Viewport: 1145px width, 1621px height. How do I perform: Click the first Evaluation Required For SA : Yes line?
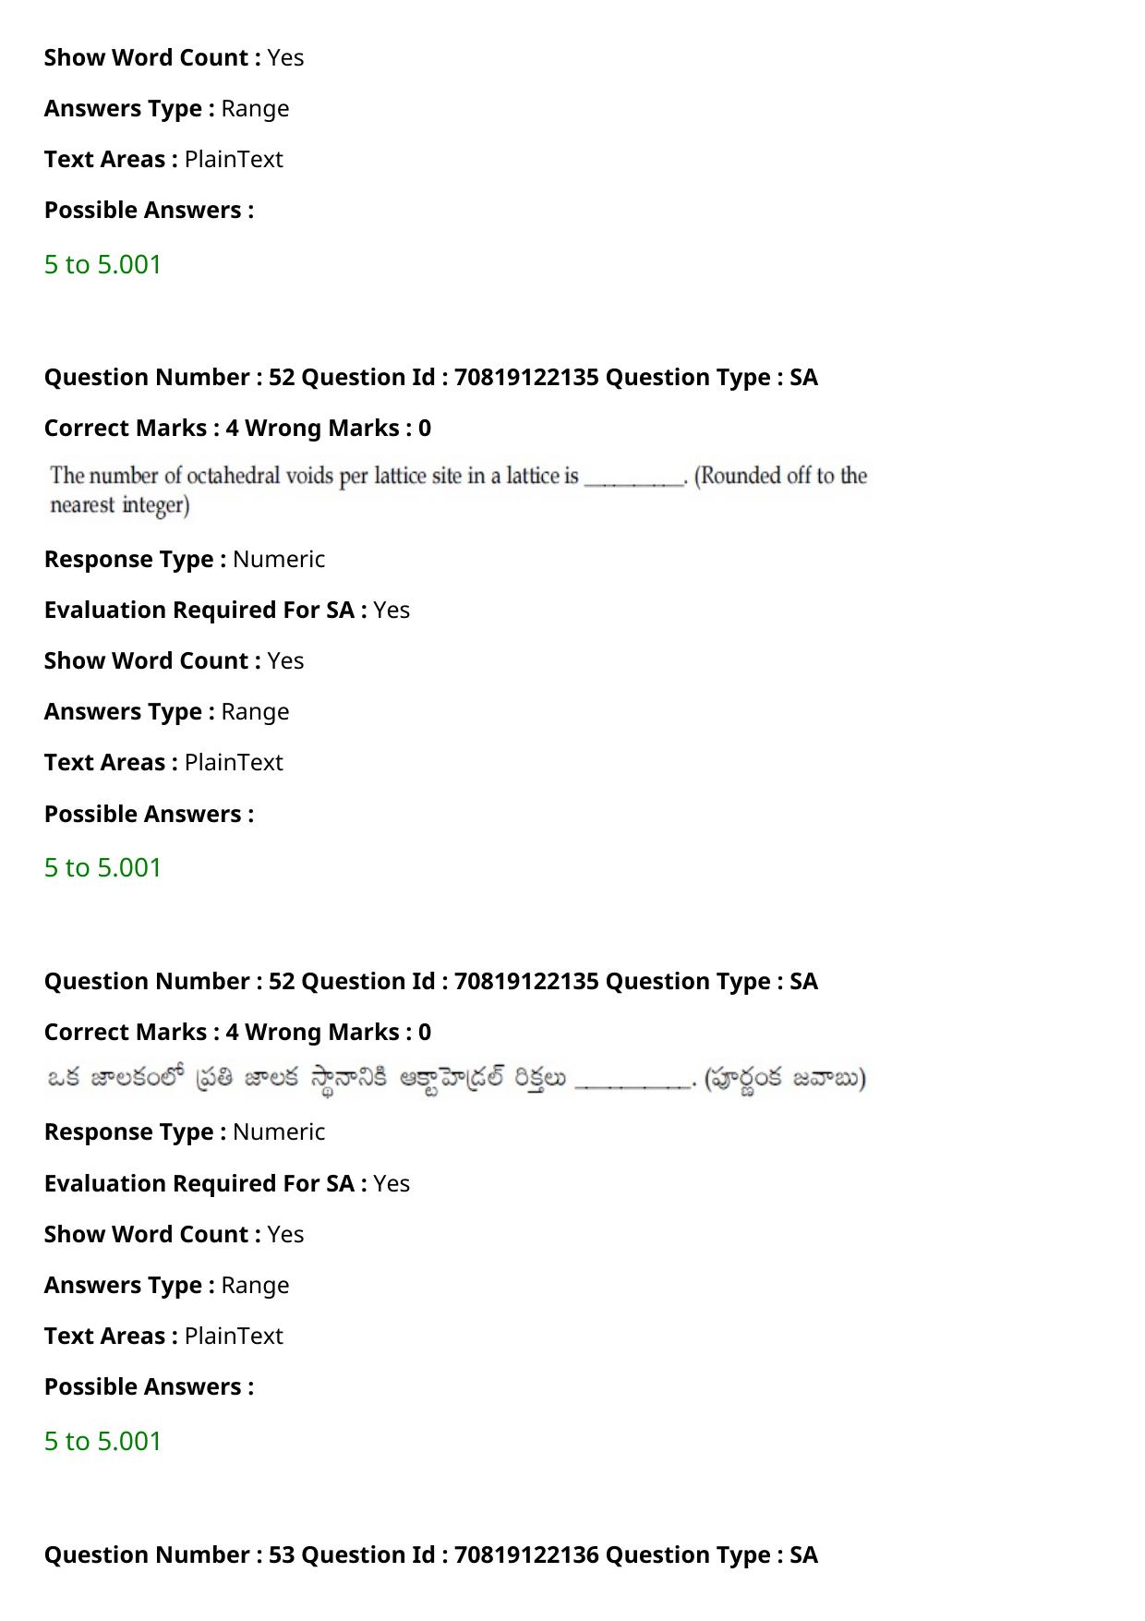(x=227, y=610)
